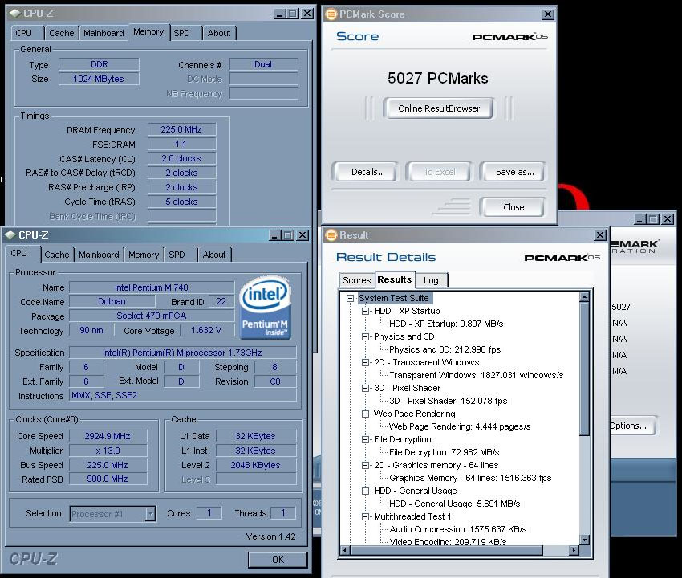Image resolution: width=682 pixels, height=579 pixels.
Task: Click the Intel Pentium M logo
Action: pos(265,308)
